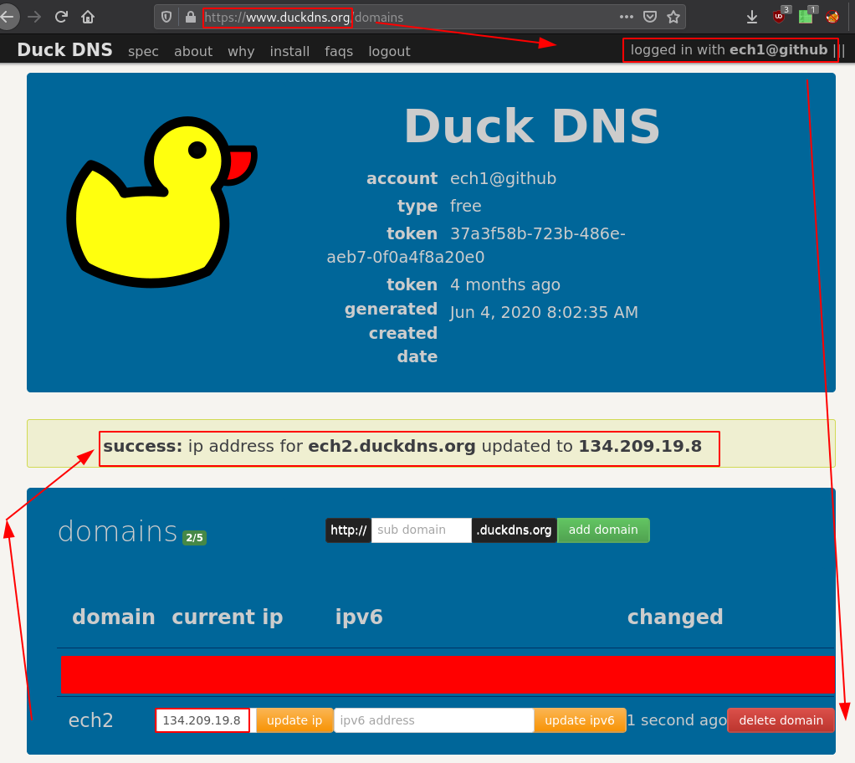
Task: Show site security info via padlock icon
Action: 190,18
